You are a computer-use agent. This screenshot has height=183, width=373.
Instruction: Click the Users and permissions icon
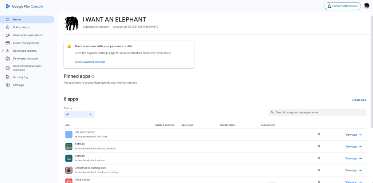[8, 35]
